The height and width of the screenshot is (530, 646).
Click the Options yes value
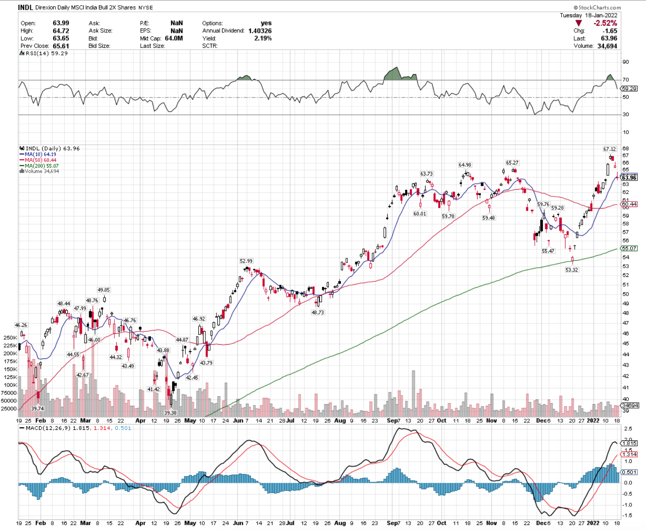click(x=266, y=23)
